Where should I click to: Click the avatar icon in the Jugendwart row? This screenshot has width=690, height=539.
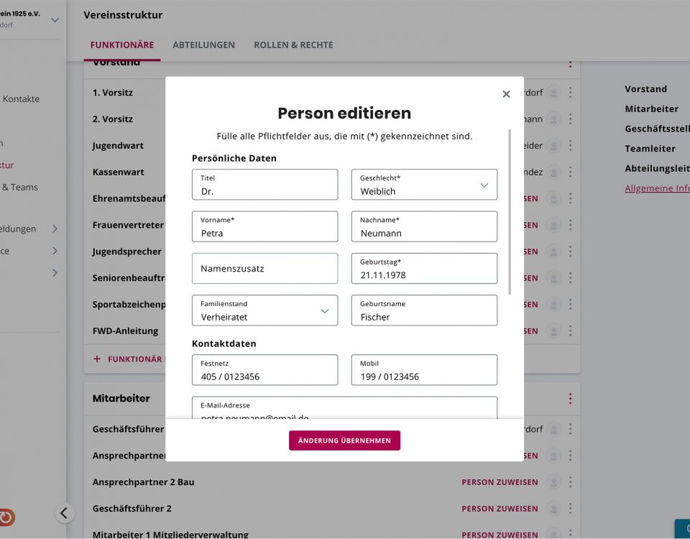pos(553,146)
